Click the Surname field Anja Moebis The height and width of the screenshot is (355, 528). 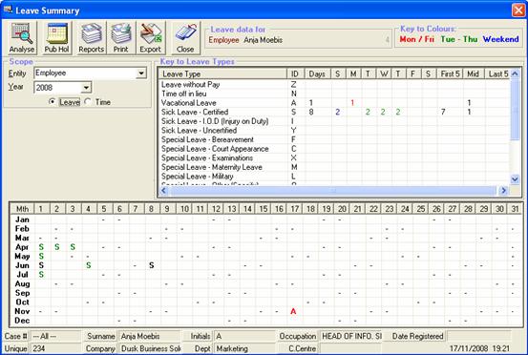pyautogui.click(x=150, y=336)
